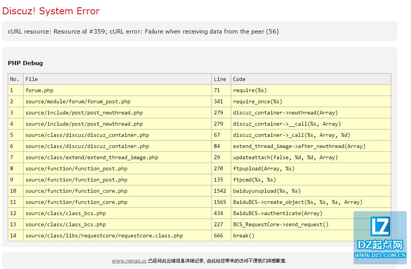Select the cURL error message text
411x269 pixels.
coord(143,31)
